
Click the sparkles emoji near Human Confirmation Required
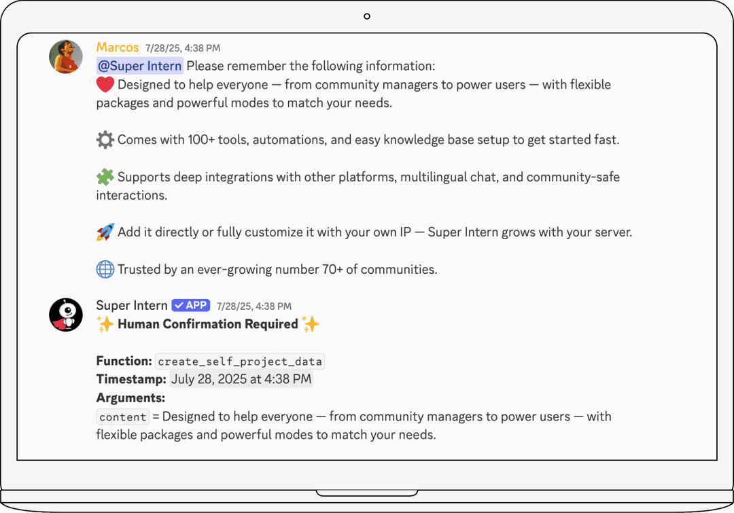(105, 324)
